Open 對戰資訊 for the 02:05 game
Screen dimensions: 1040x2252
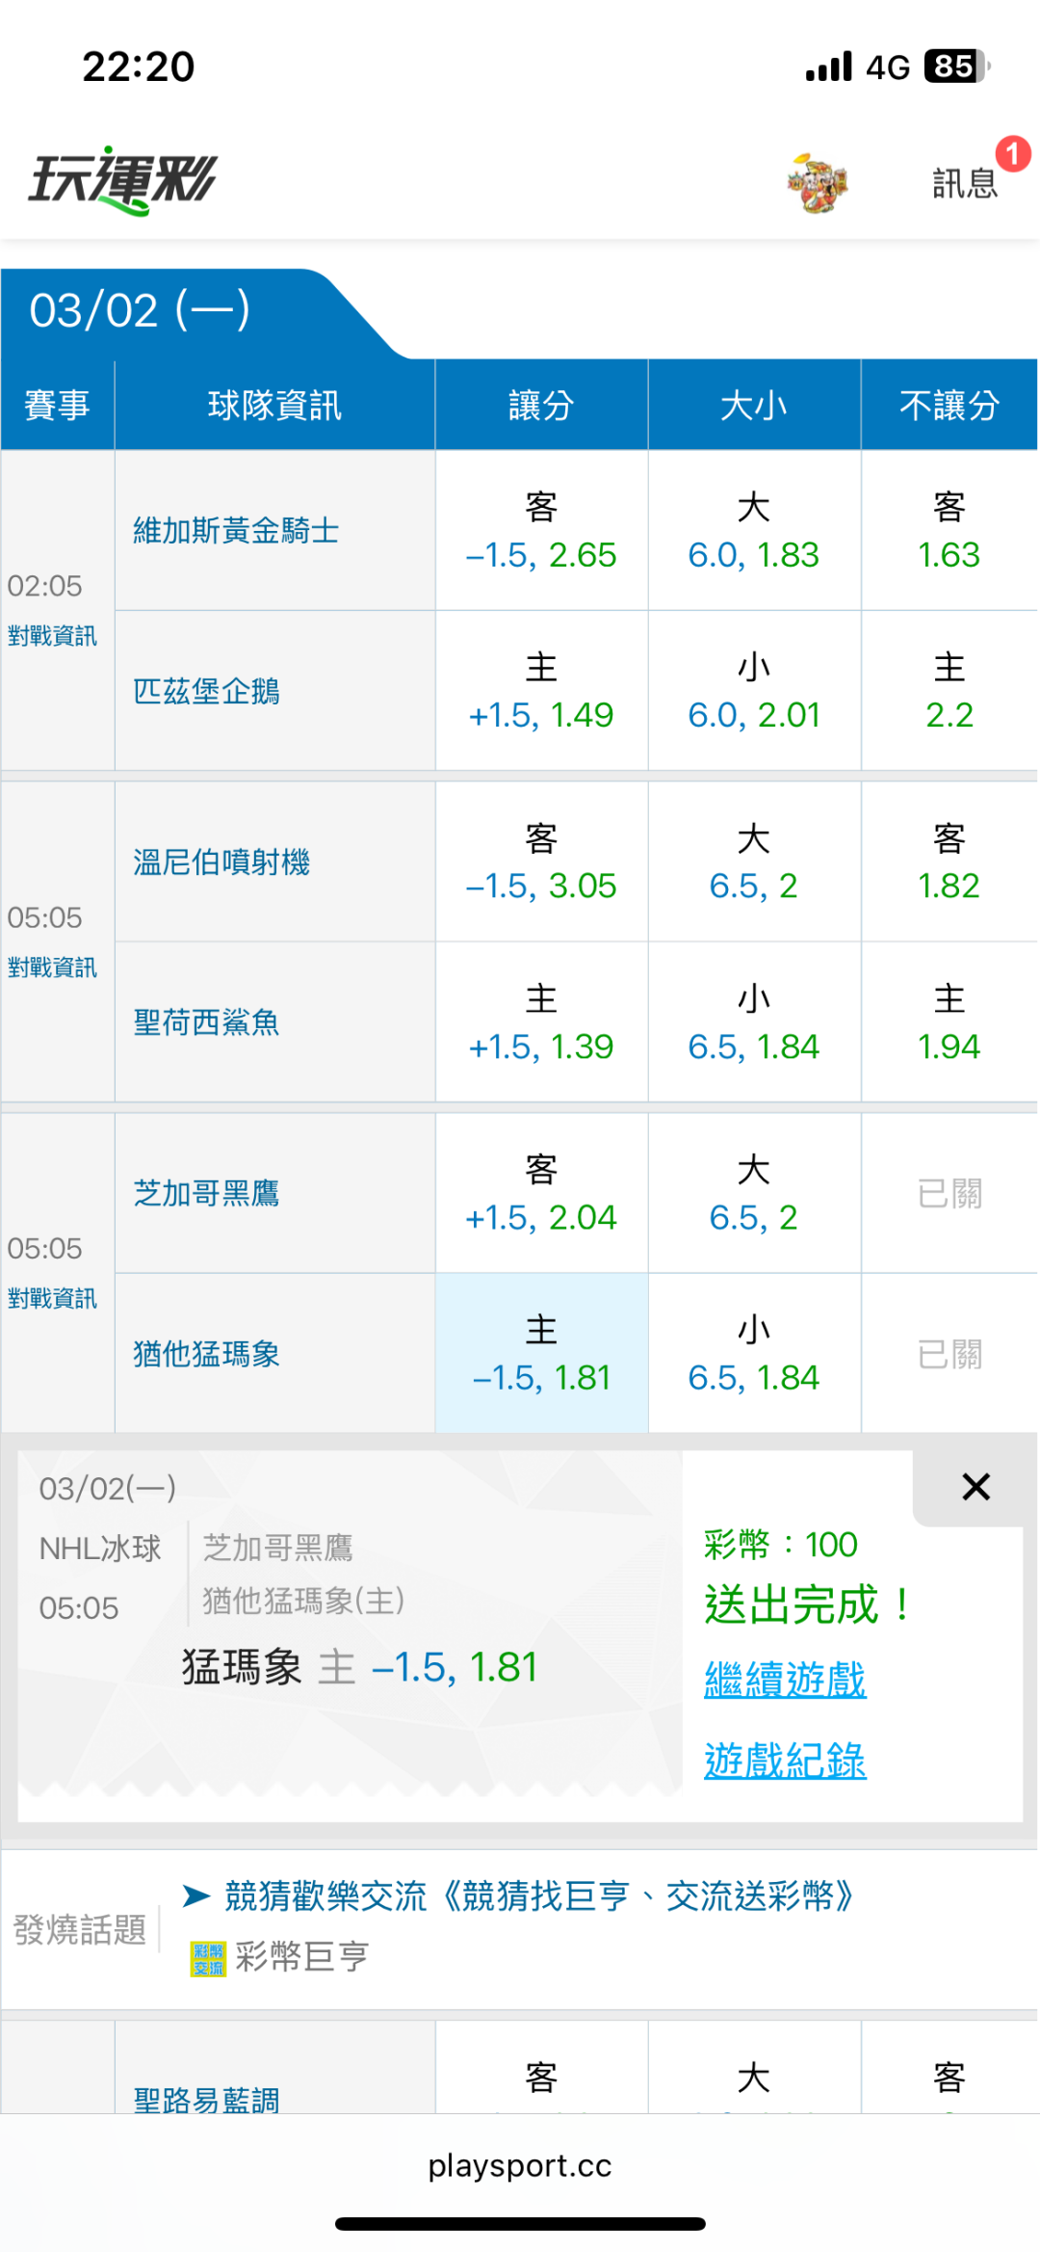point(53,636)
